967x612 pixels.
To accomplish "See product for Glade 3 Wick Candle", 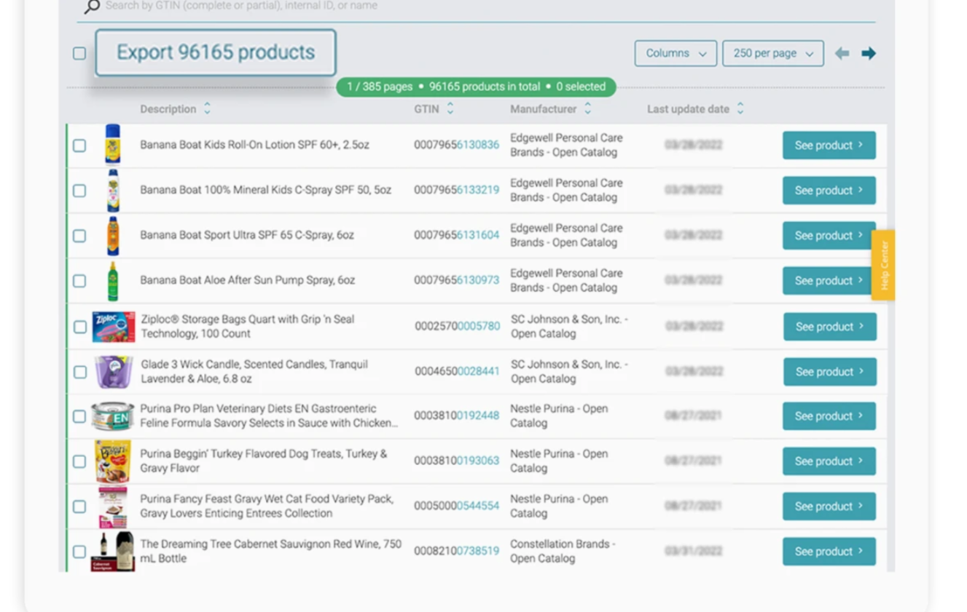I will pos(830,372).
